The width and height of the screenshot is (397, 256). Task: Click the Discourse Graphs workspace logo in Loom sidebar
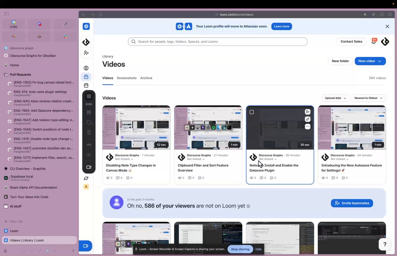click(x=86, y=42)
